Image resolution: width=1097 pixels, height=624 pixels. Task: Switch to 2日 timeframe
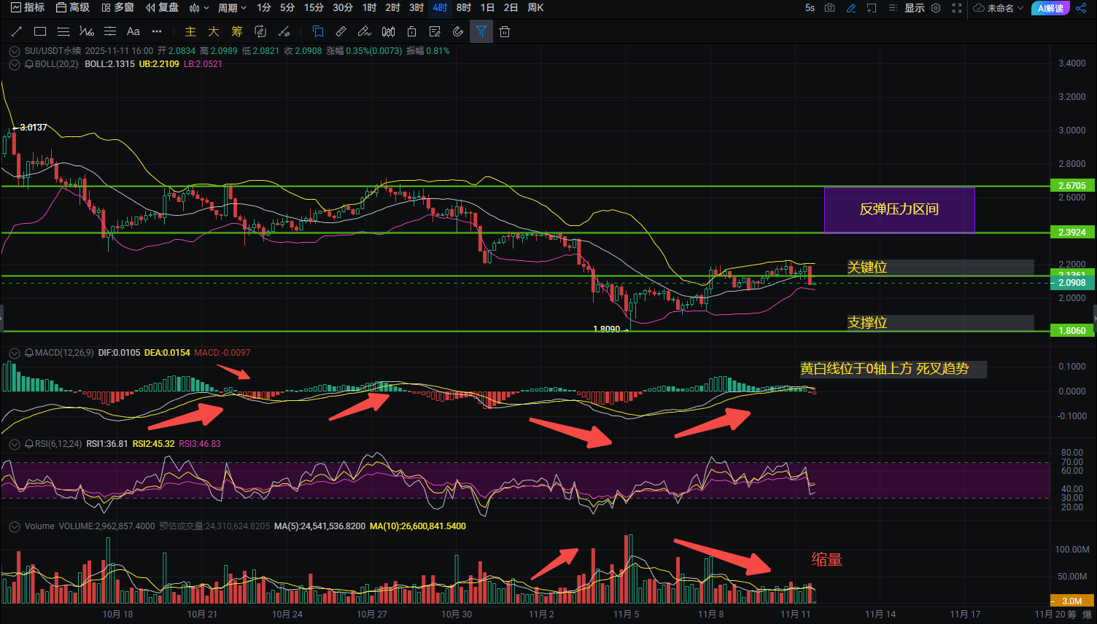[x=511, y=7]
